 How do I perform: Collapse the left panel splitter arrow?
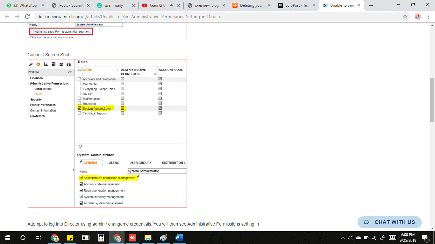(x=73, y=170)
